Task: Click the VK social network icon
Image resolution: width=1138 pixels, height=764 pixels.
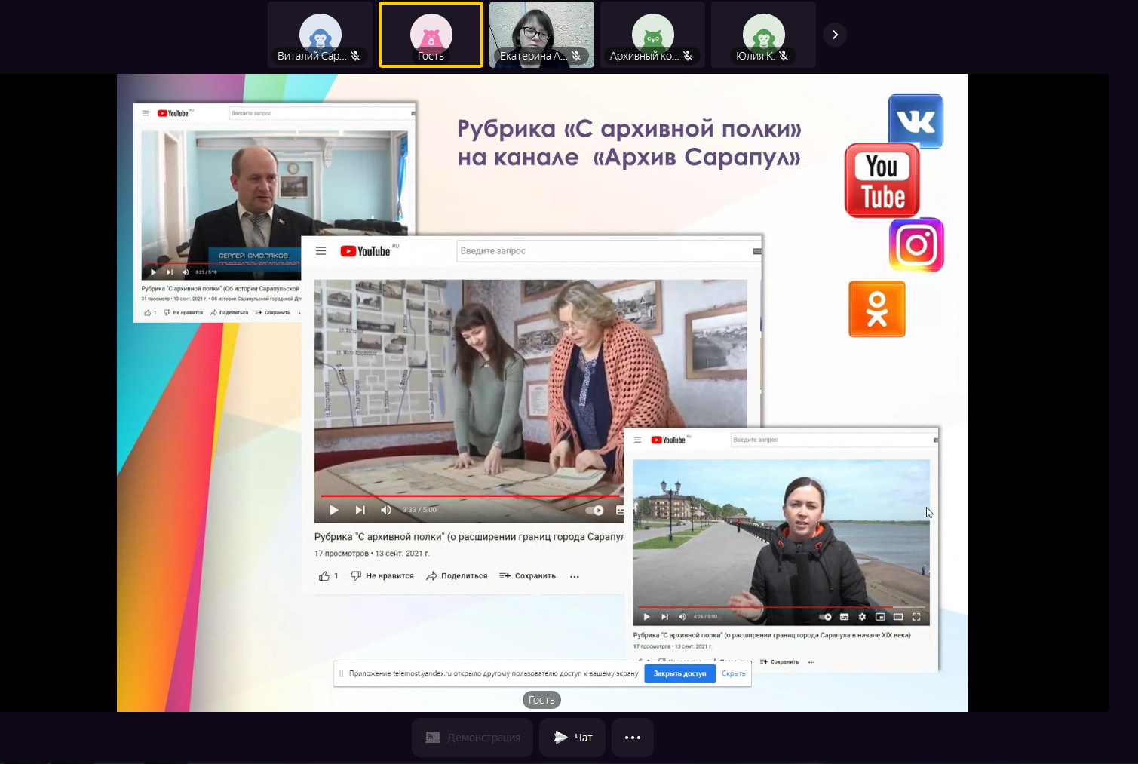Action: coord(916,121)
